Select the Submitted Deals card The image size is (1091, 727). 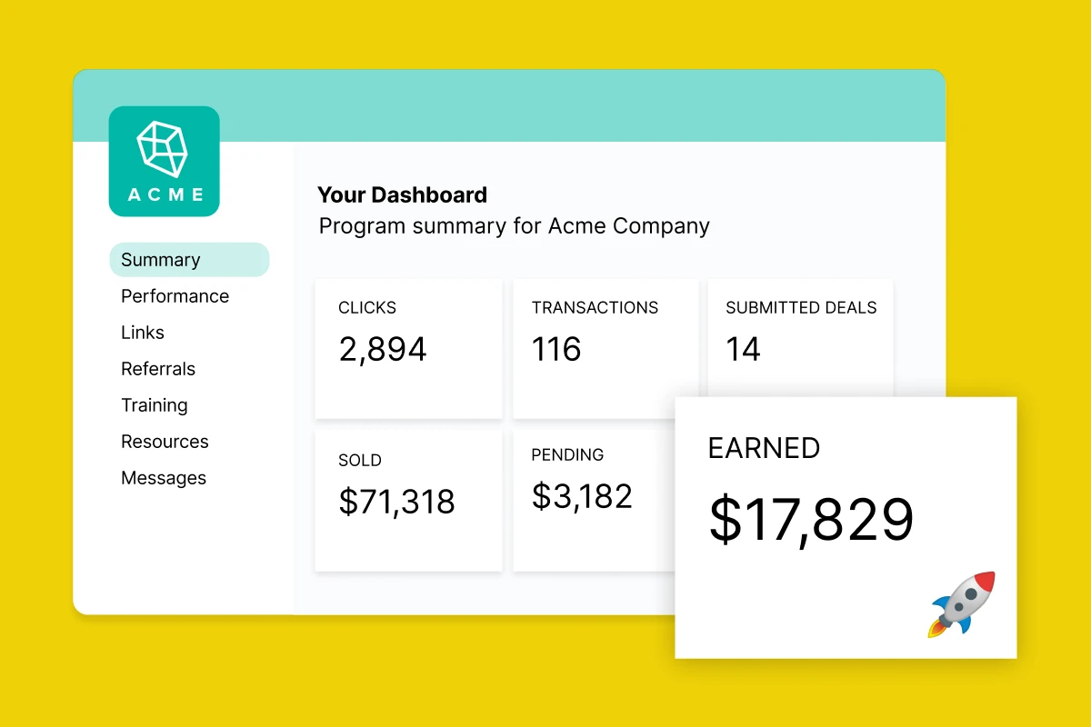800,338
